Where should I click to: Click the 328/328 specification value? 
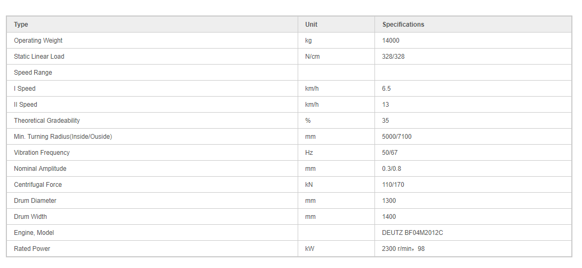[x=393, y=57]
